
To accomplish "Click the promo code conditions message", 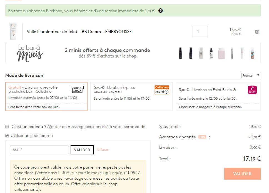I will coord(78,177).
